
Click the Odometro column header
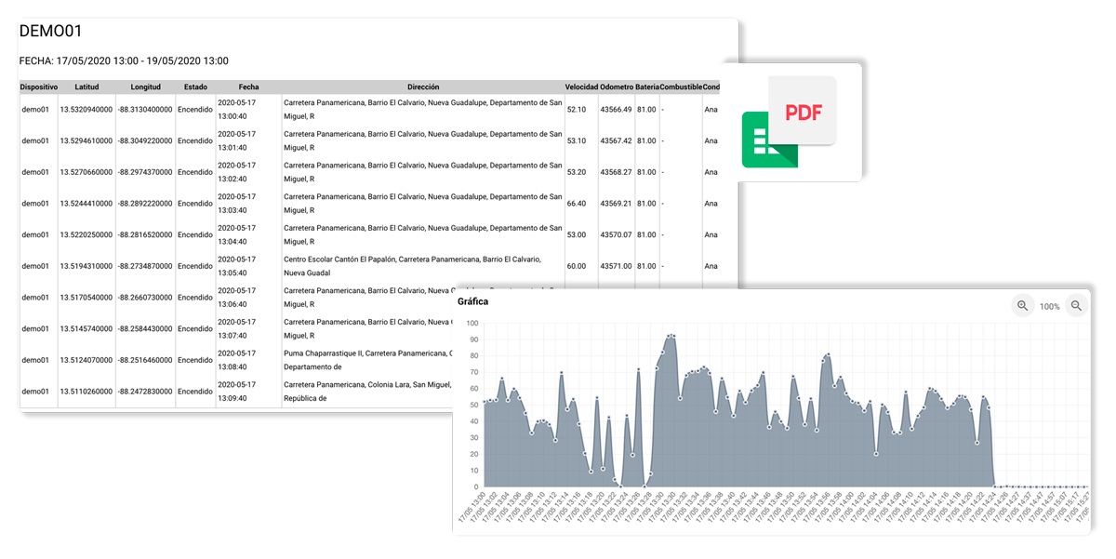coord(617,87)
